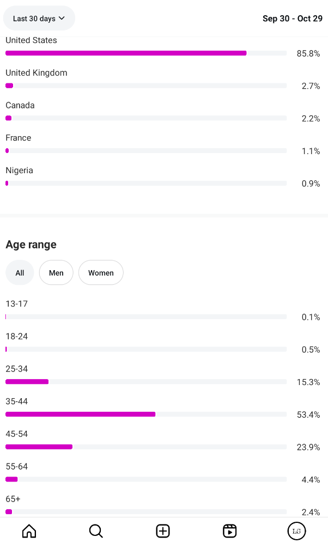Screen dimensions: 328x543
Task: Open the Last 30 days dropdown
Action: pyautogui.click(x=39, y=19)
